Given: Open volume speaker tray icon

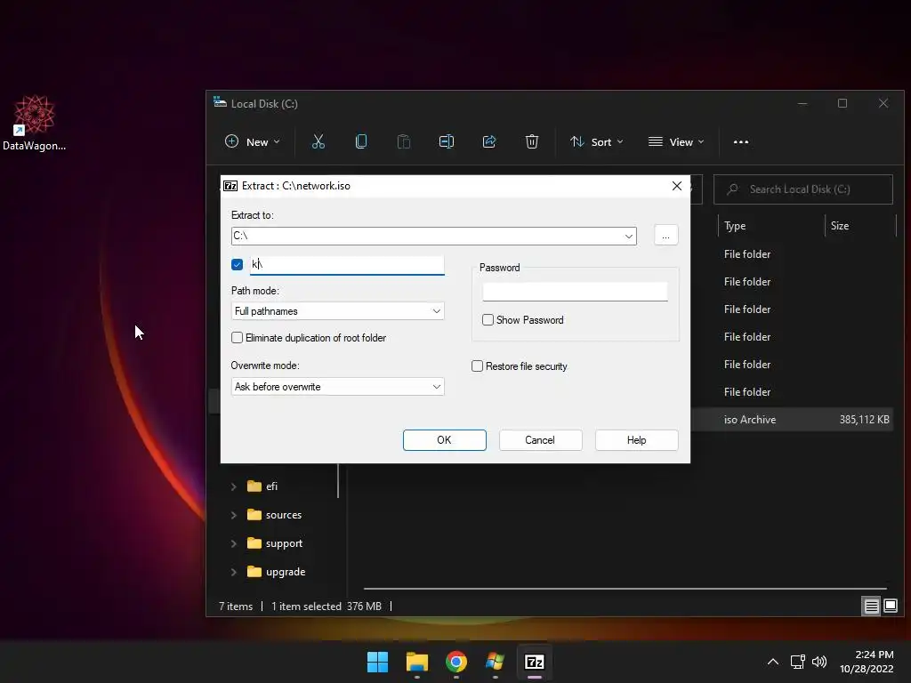Looking at the screenshot, I should [819, 662].
